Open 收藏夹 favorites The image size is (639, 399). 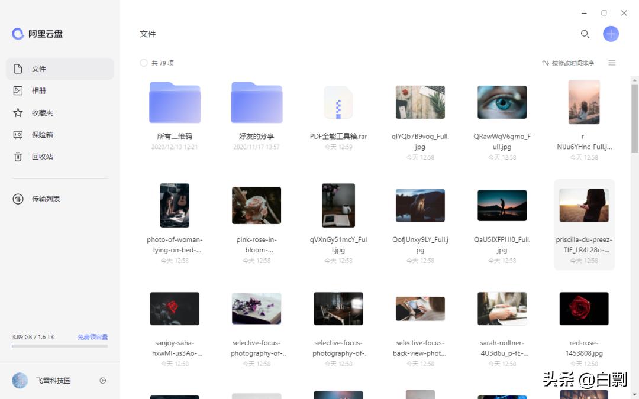click(39, 112)
